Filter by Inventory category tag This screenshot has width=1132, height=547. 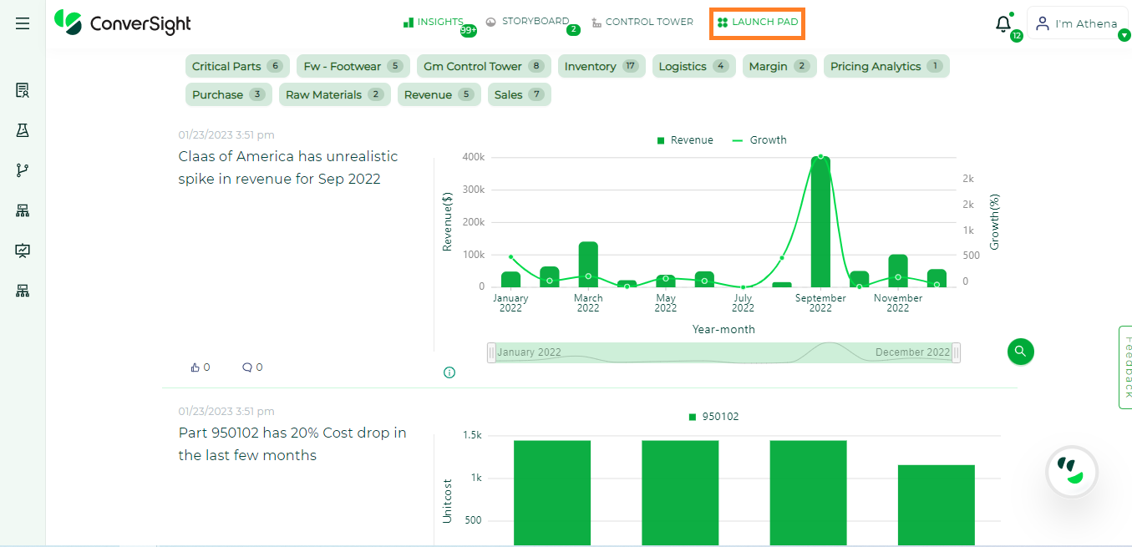click(x=601, y=67)
